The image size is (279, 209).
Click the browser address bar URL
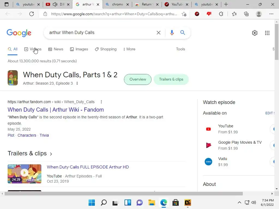114,14
